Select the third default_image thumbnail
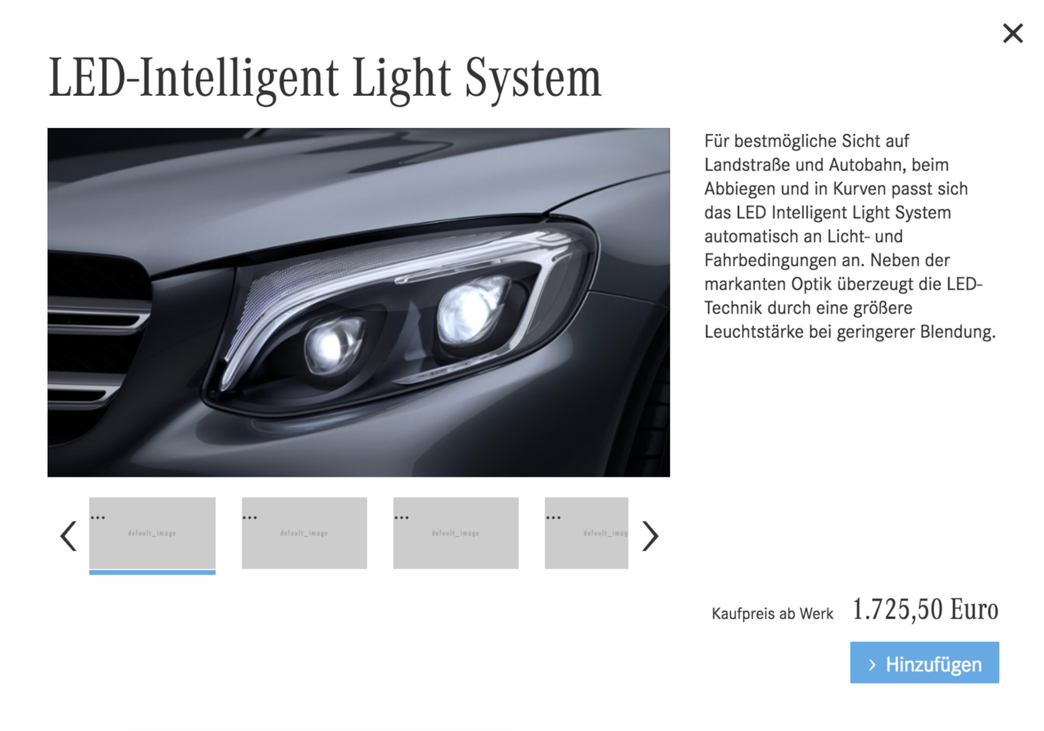The width and height of the screenshot is (1044, 731). point(456,533)
